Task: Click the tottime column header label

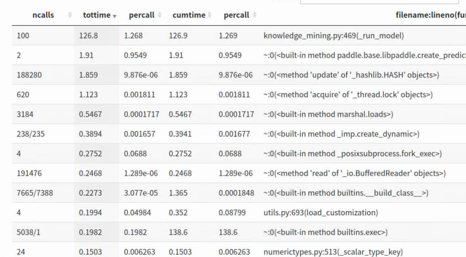Action: pyautogui.click(x=97, y=15)
